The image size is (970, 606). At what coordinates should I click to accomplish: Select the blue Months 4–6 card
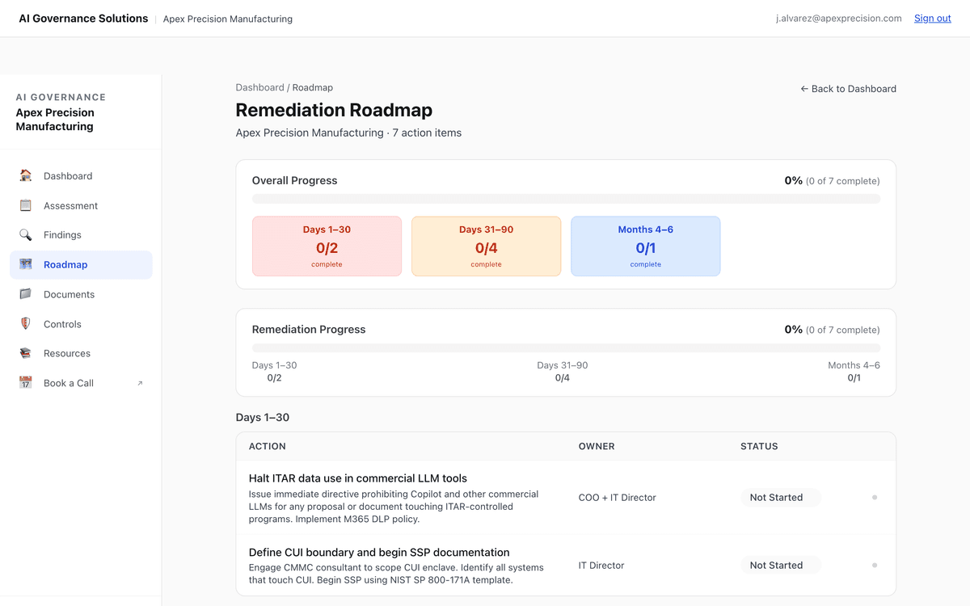(645, 246)
